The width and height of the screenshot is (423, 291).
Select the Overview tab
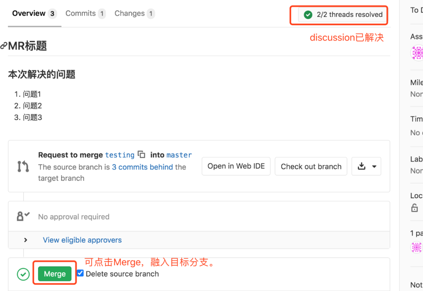coord(29,13)
